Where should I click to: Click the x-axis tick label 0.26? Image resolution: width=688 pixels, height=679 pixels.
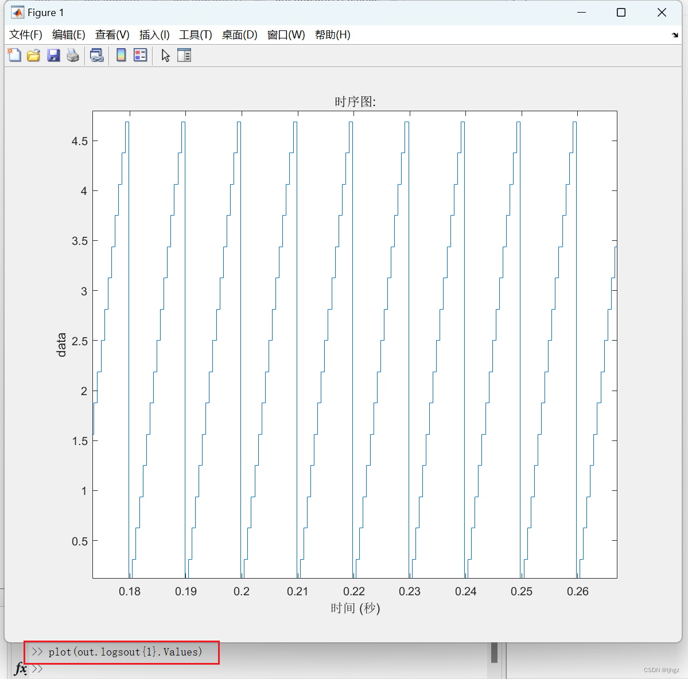coord(577,591)
